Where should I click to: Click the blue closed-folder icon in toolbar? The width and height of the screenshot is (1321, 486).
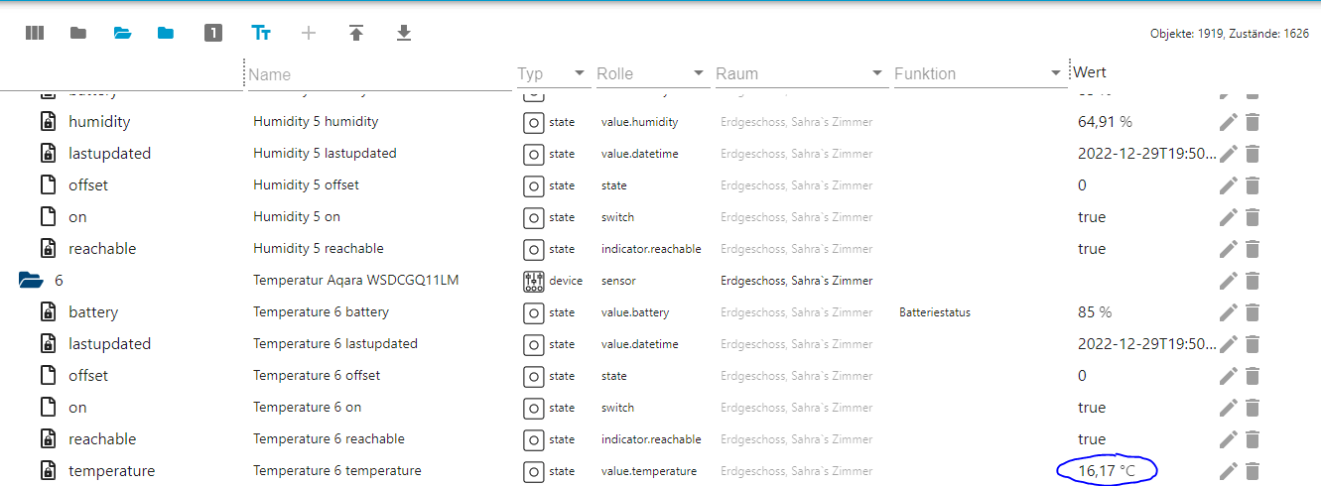(x=166, y=33)
